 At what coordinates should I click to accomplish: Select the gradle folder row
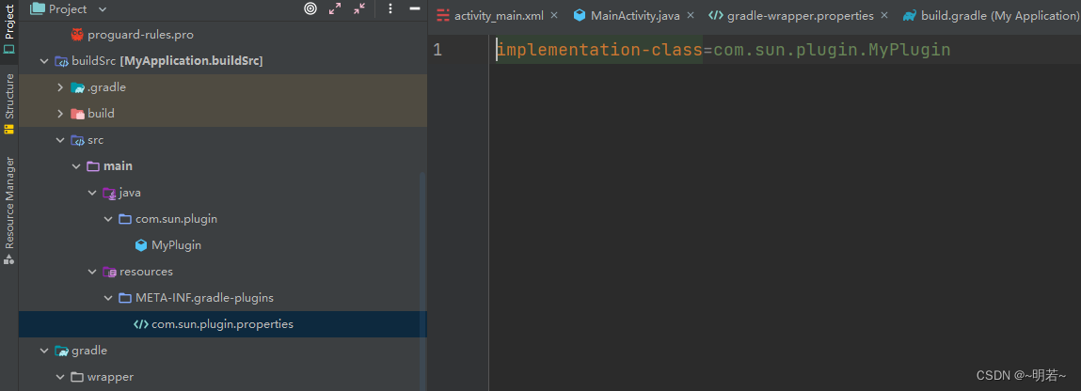223,351
